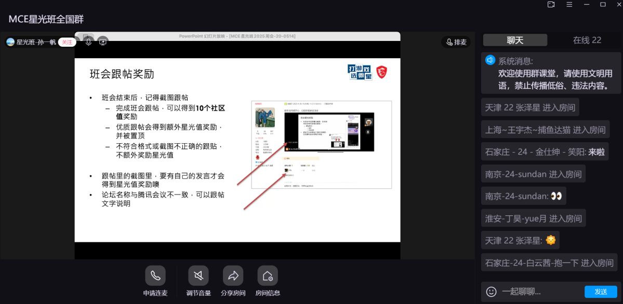The width and height of the screenshot is (623, 304).
Task: Click the 星光班-孙一帆 host avatar
Action: 10,42
